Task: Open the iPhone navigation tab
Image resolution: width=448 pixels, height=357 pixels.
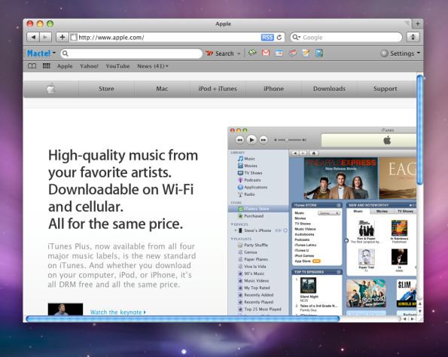Action: [273, 89]
